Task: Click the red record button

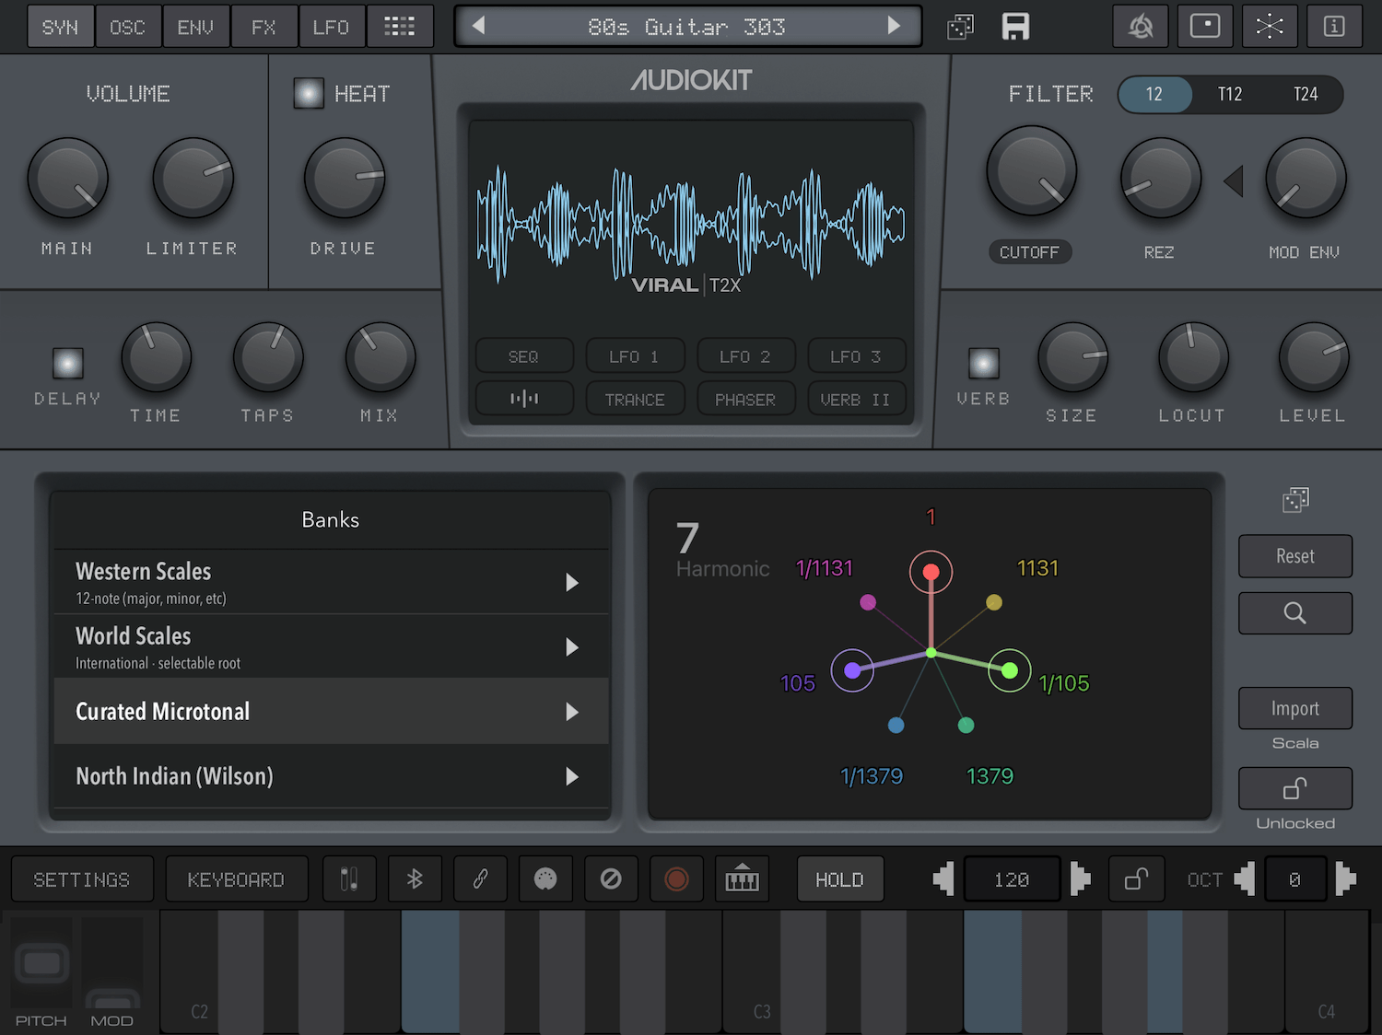Action: 676,879
